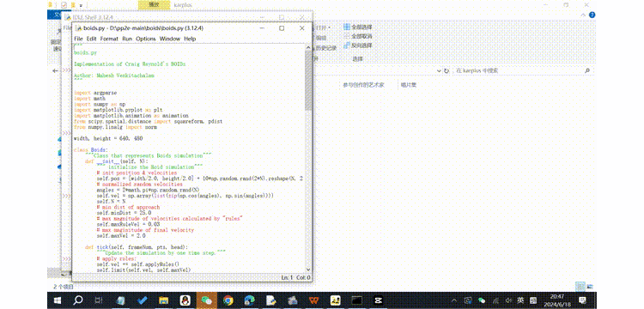This screenshot has height=309, width=644.
Task: Click the 'self.maxVel = 2.0' line
Action: [x=121, y=236]
